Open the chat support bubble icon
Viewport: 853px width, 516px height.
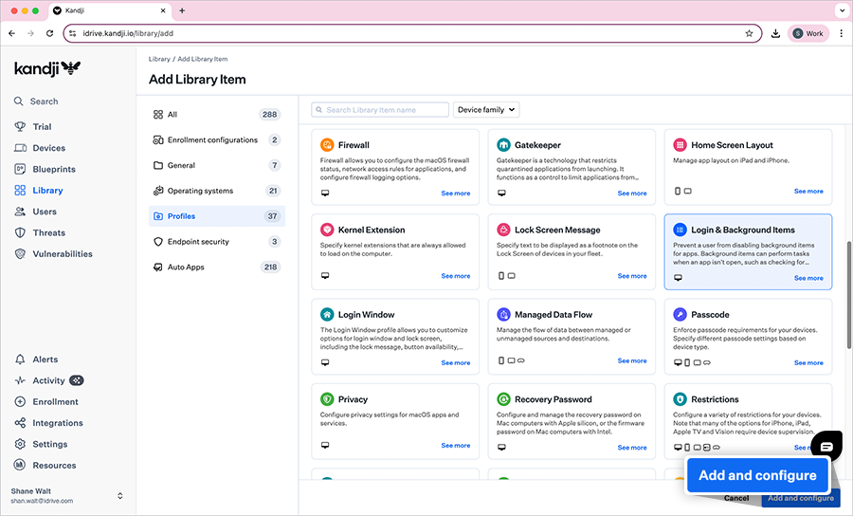click(x=826, y=446)
